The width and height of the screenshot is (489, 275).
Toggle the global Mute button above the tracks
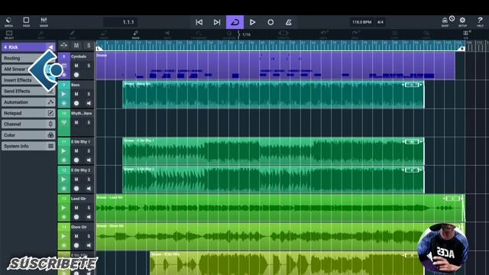[x=76, y=46]
